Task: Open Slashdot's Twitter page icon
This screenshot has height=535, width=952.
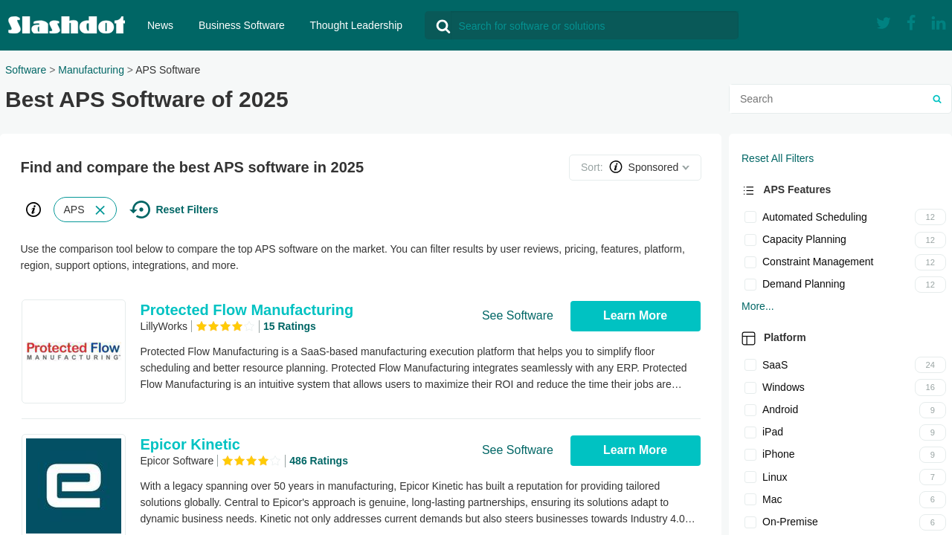Action: tap(883, 24)
